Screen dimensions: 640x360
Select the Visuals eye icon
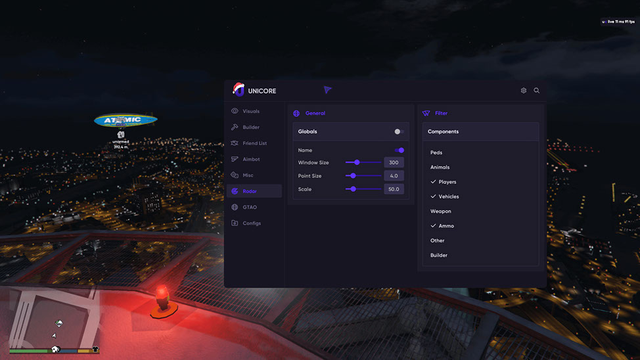pos(235,111)
